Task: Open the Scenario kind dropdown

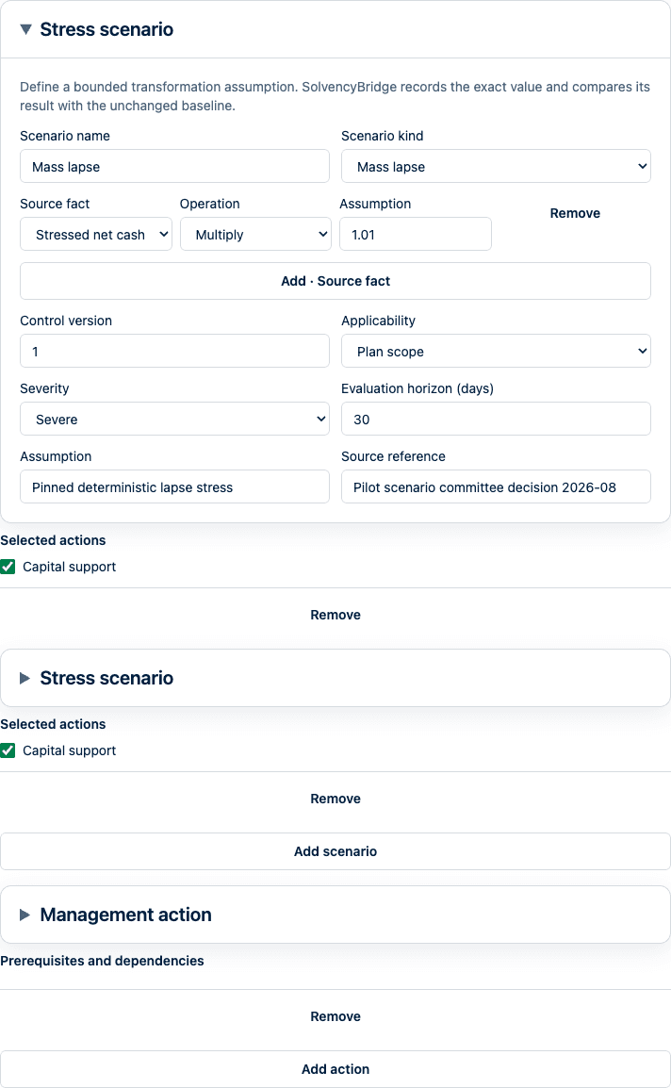Action: [x=496, y=167]
